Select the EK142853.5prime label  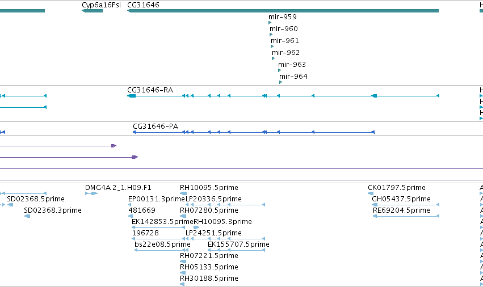[162, 222]
